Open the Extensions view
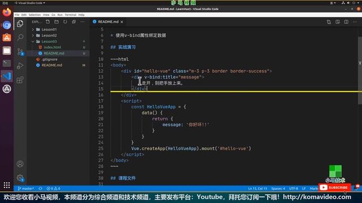 coord(20,80)
